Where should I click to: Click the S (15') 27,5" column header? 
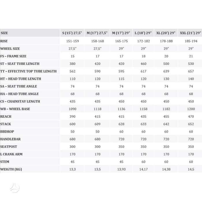72,33
